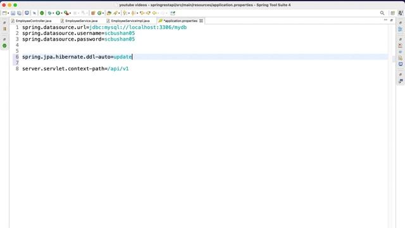Click the overview ruler marker beside line 6
This screenshot has width=405, height=228.
tap(394, 59)
